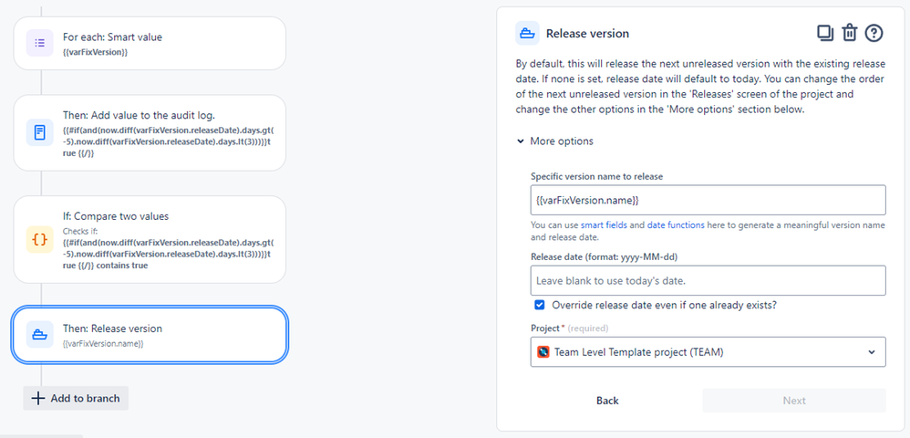Viewport: 910px width, 438px height.
Task: Open the date functions link
Action: coord(676,224)
